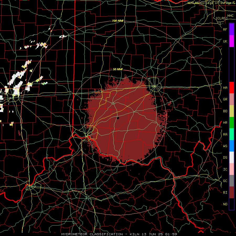Click the BD legend label
Viewport: 236px width, 236px height.
click(225, 111)
